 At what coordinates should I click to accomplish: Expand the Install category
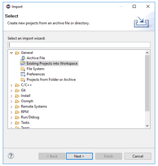tap(11, 96)
